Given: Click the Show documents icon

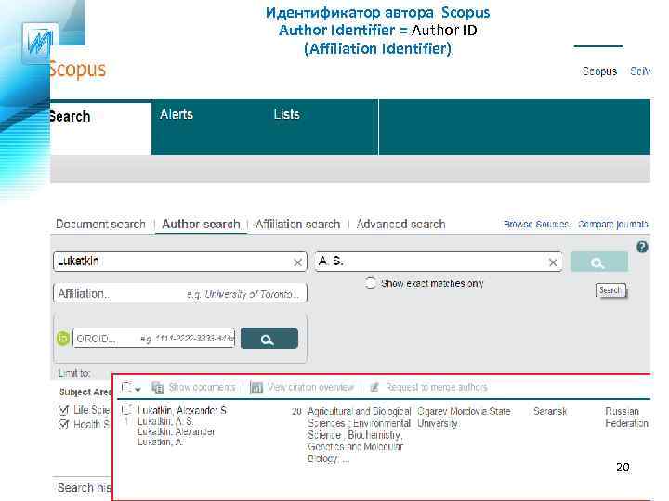Looking at the screenshot, I should 158,388.
